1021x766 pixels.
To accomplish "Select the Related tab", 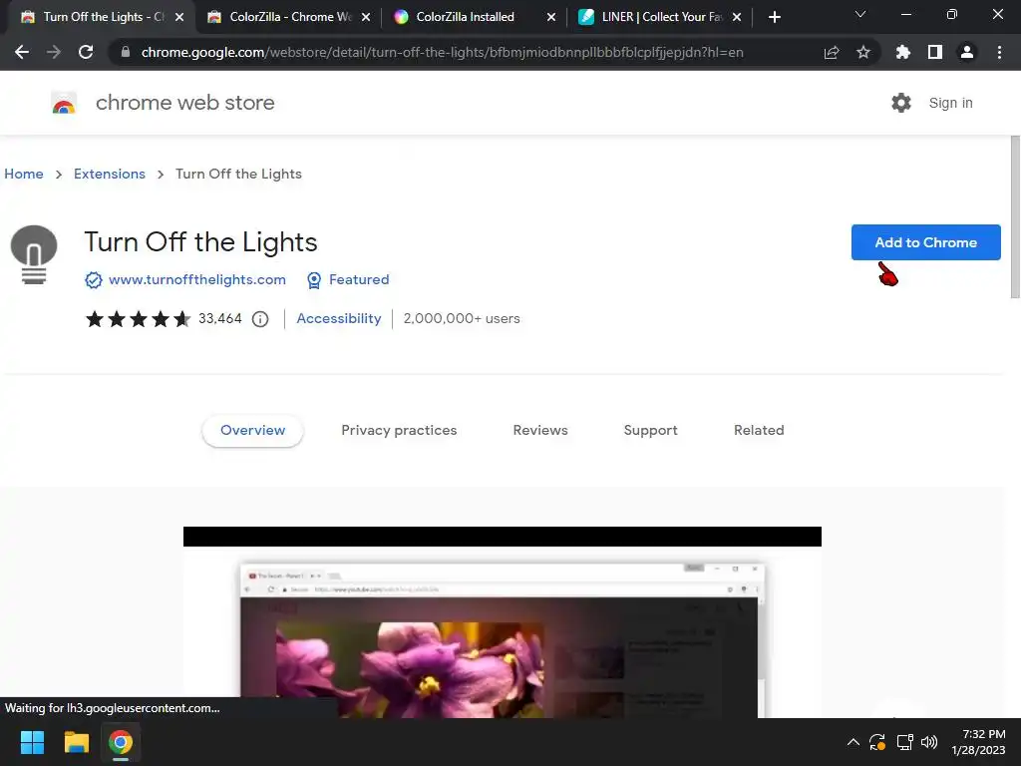I will coord(759,431).
